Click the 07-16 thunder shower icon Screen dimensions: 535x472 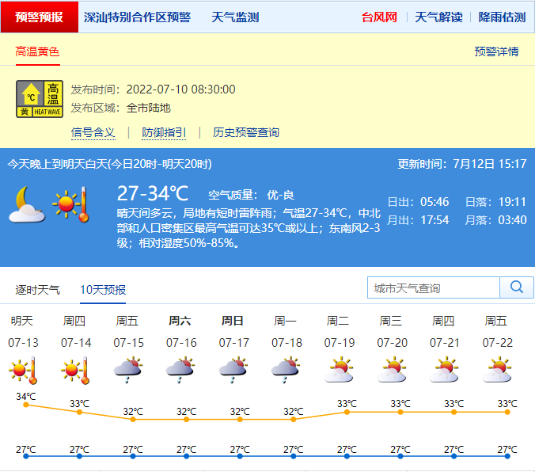[180, 370]
